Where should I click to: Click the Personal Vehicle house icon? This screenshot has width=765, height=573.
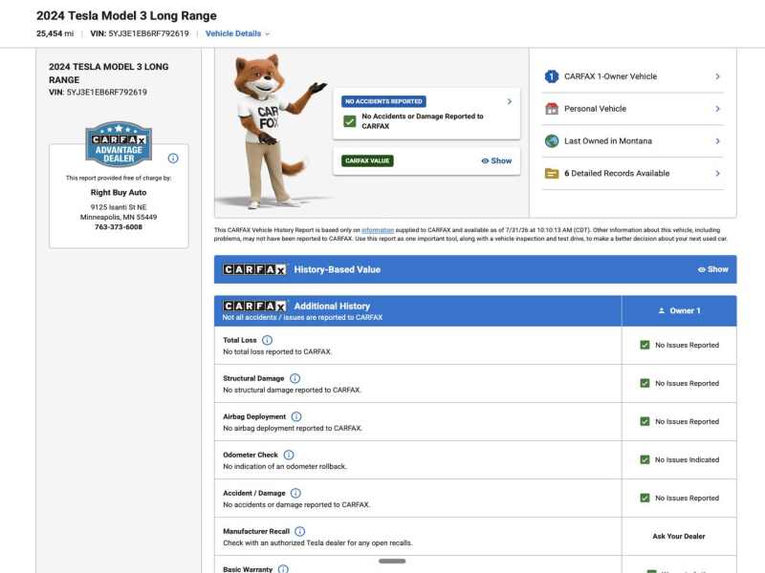[x=552, y=109]
